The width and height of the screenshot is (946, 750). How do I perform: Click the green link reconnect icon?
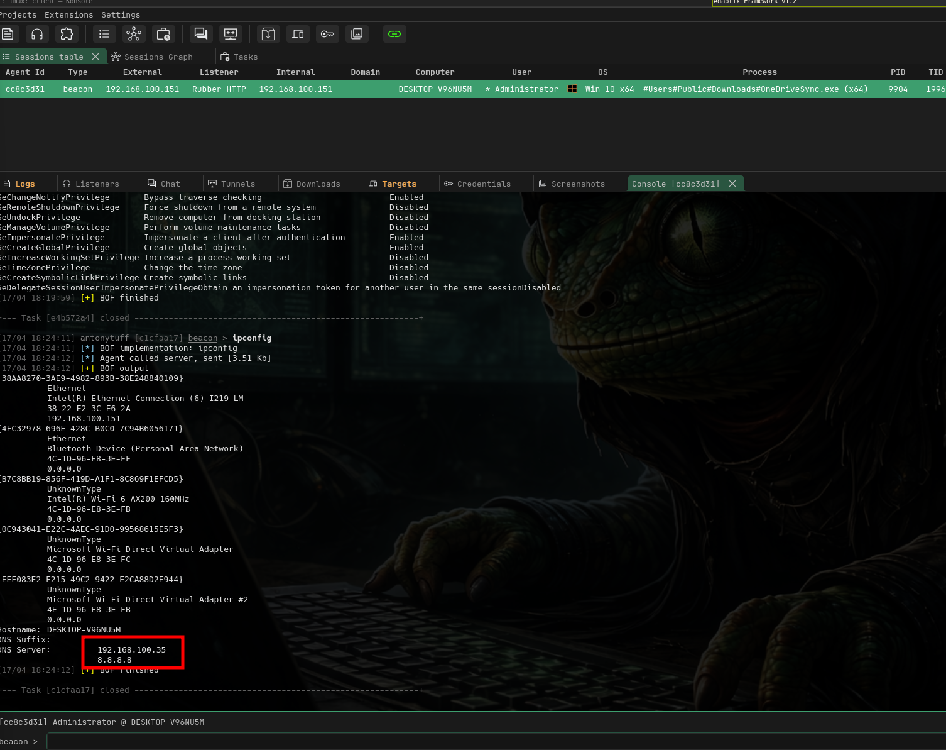(x=394, y=34)
